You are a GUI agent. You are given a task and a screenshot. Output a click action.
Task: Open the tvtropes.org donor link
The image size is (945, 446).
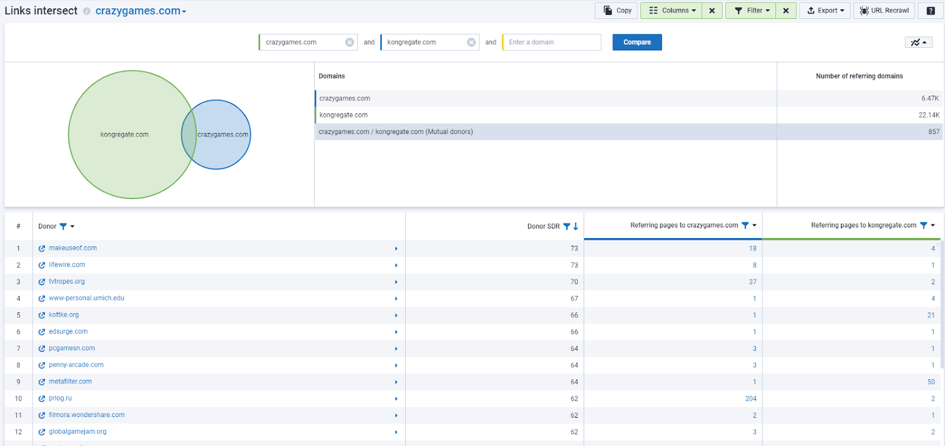pyautogui.click(x=67, y=281)
